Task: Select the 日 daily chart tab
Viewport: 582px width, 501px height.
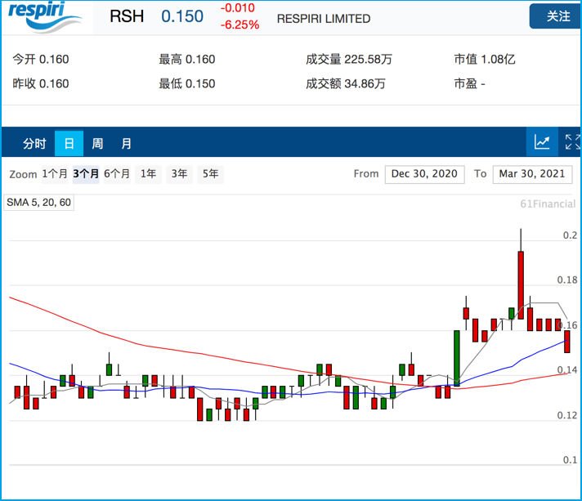Action: (69, 143)
